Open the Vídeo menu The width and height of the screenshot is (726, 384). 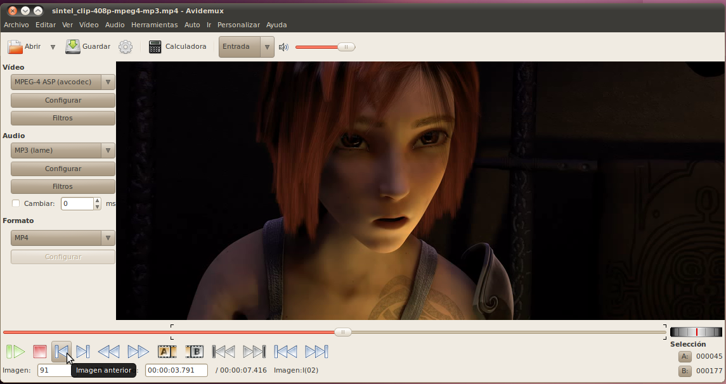click(x=89, y=25)
